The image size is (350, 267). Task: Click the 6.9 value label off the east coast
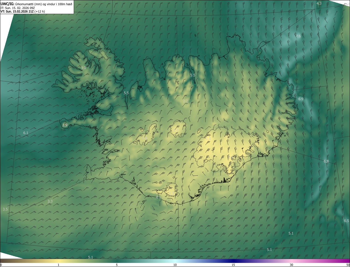coord(301,99)
